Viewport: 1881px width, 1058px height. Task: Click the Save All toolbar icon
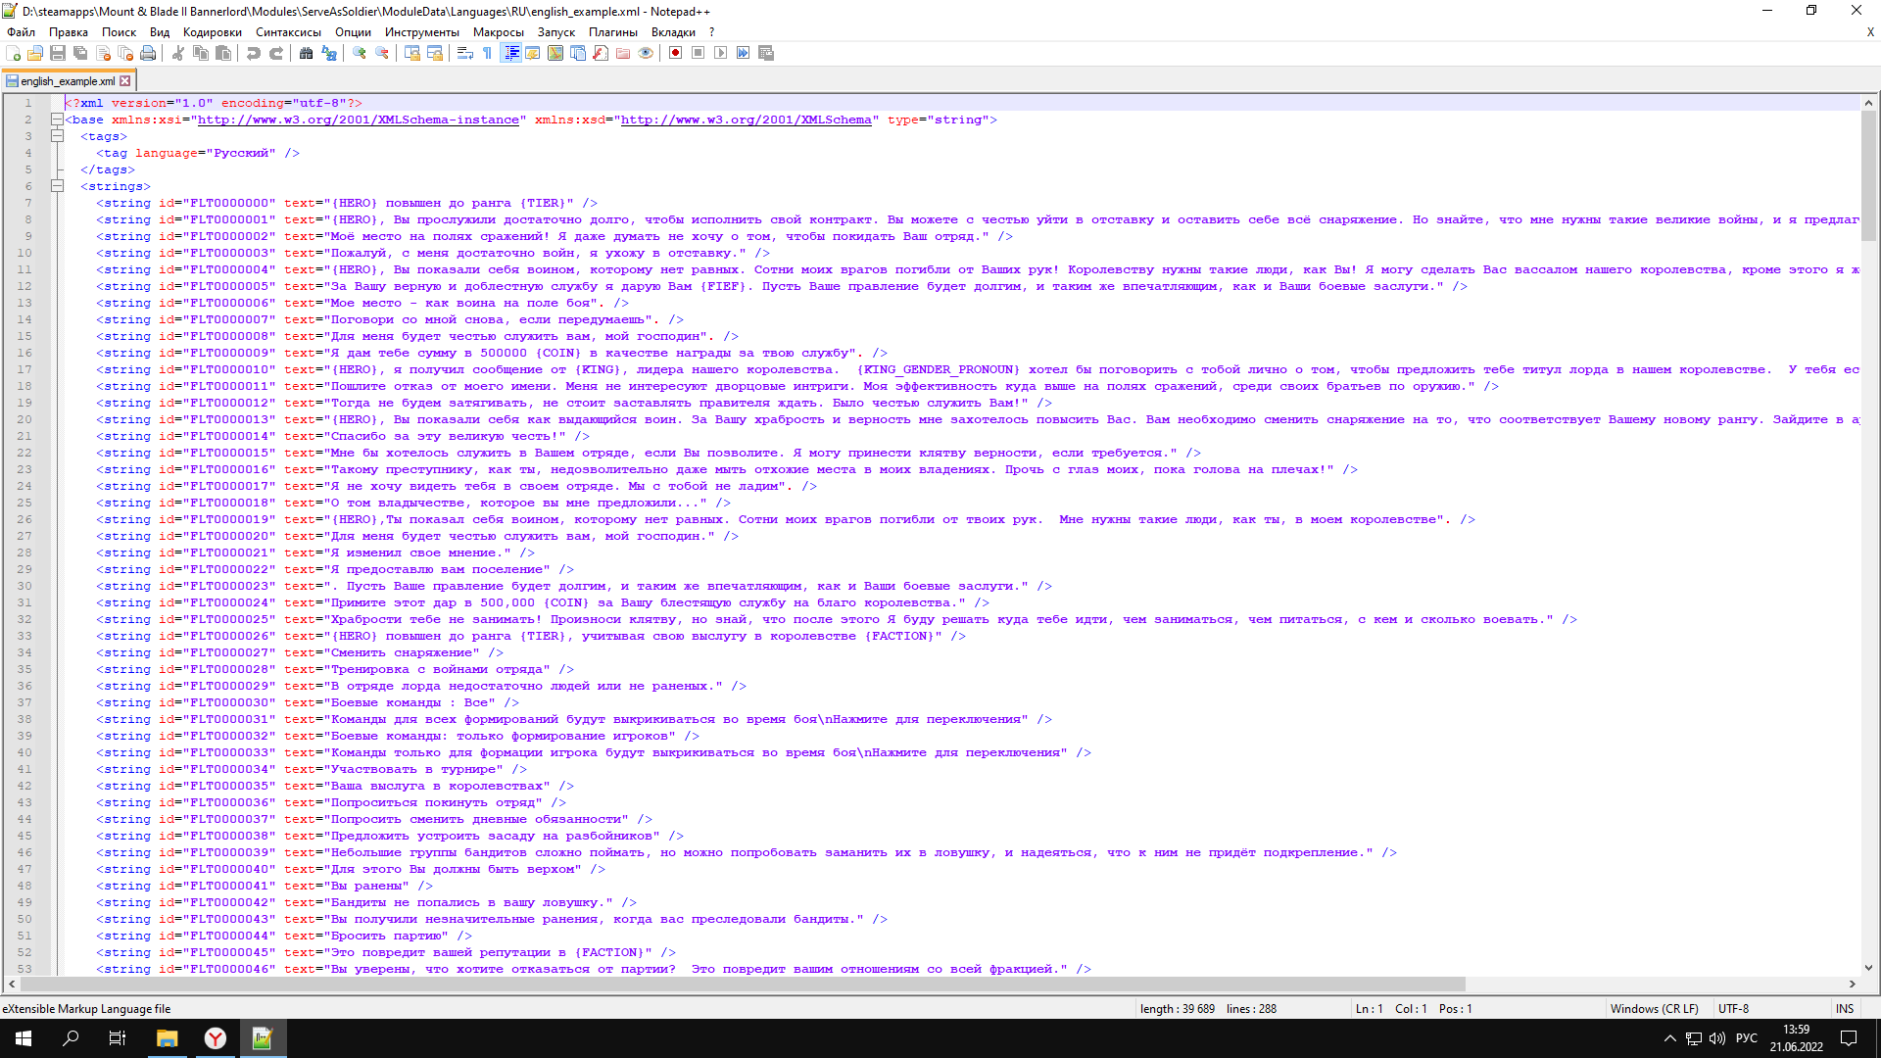[x=80, y=53]
